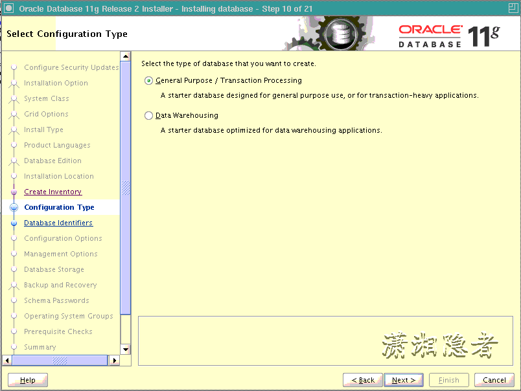Click the horizontal scrollbar right arrow
This screenshot has height=391, width=521.
coord(114,360)
